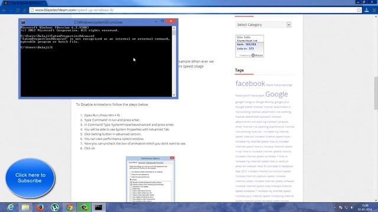
Task: Open Chrome's home page icon
Action: click(x=24, y=11)
